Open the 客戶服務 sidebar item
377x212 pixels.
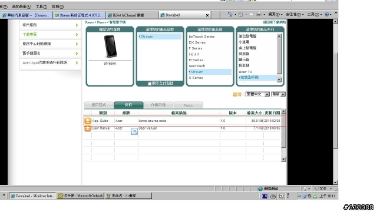pyautogui.click(x=50, y=25)
